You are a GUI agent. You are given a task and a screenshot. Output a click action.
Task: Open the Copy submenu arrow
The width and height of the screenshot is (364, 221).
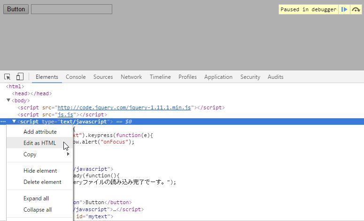pyautogui.click(x=68, y=154)
